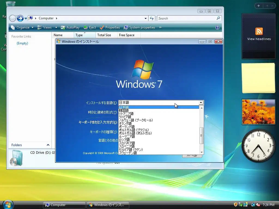The height and width of the screenshot is (209, 279).
Task: Click the CD Drive icon in details pane
Action: 16,158
